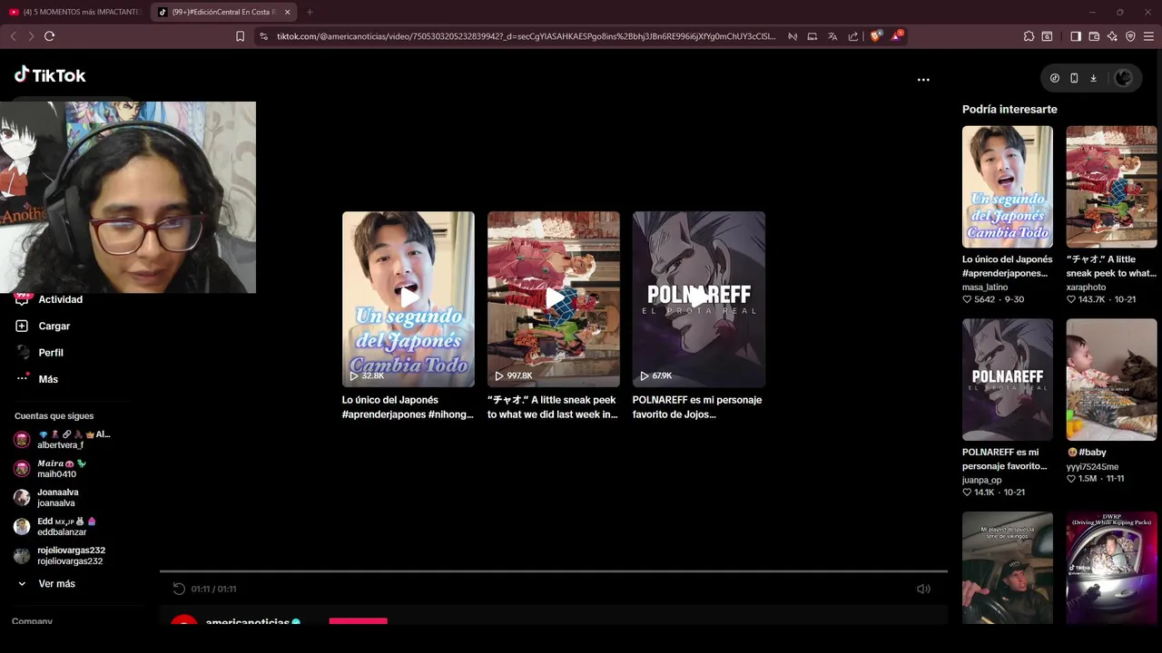Open the browser hamburger menu
This screenshot has height=653, width=1162.
coord(1148,36)
